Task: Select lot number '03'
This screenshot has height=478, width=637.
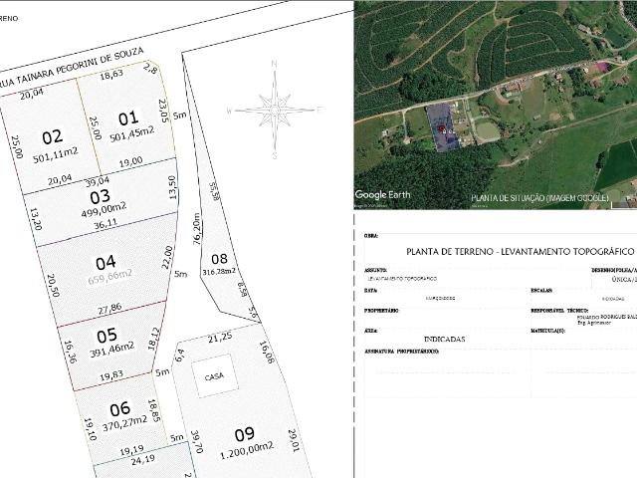Action: click(x=100, y=197)
